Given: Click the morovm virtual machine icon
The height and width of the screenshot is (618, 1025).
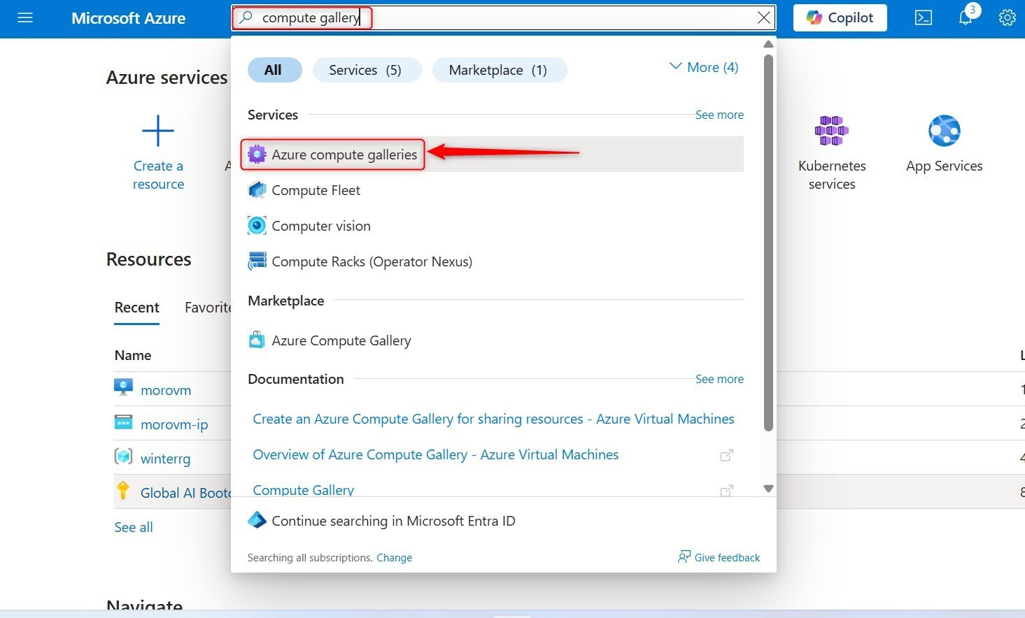Looking at the screenshot, I should pyautogui.click(x=123, y=387).
